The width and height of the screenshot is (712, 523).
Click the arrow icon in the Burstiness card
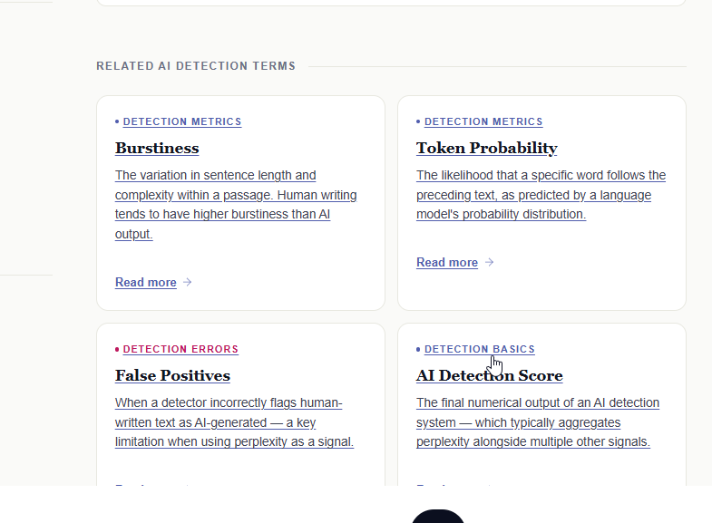[188, 282]
